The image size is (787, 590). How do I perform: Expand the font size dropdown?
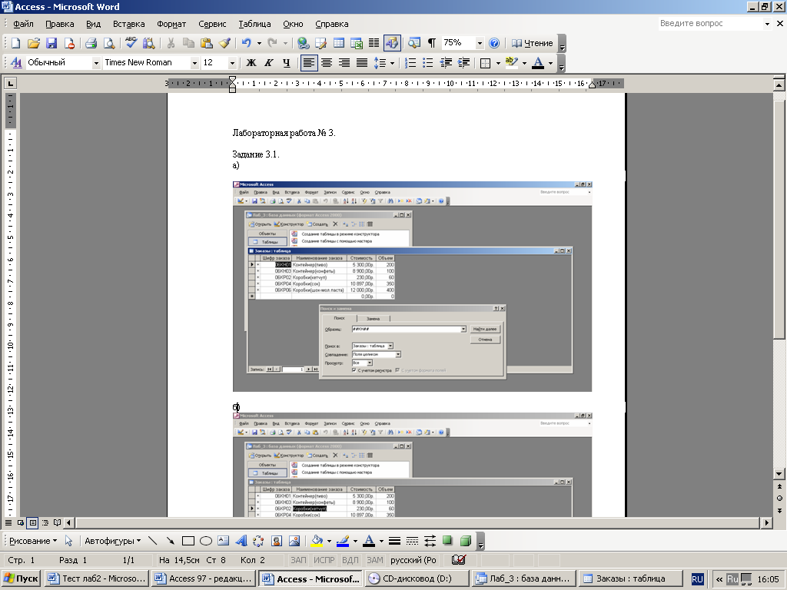[232, 63]
